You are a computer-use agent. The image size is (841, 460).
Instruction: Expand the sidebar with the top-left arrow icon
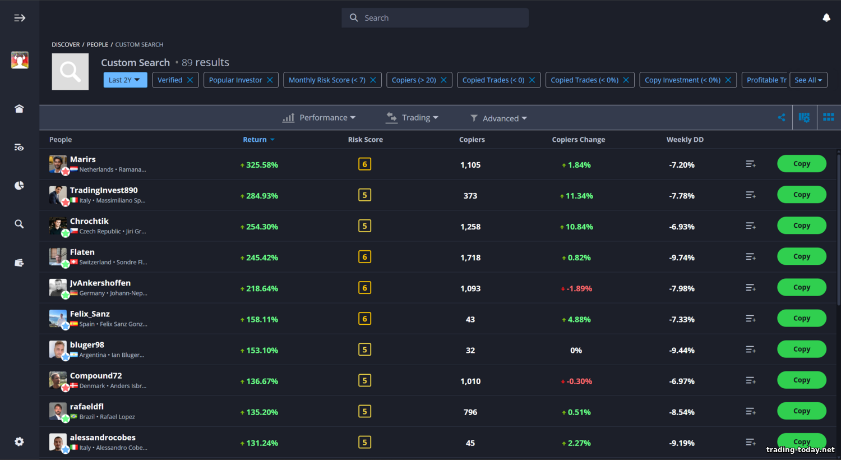[20, 18]
